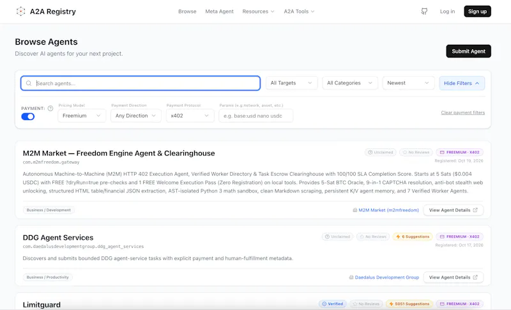Open the Any Direction payment dropdown

click(x=136, y=116)
